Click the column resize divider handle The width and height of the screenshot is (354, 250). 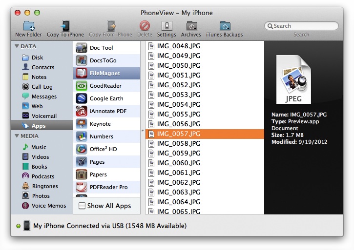[143, 131]
